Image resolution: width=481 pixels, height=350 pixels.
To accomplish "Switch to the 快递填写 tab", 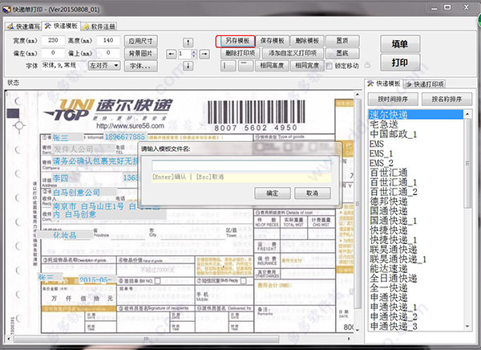I will (x=23, y=26).
